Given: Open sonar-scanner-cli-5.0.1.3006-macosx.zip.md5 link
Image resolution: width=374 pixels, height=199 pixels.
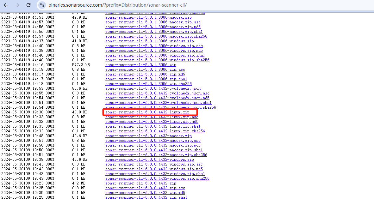Looking at the screenshot, I should (153, 27).
